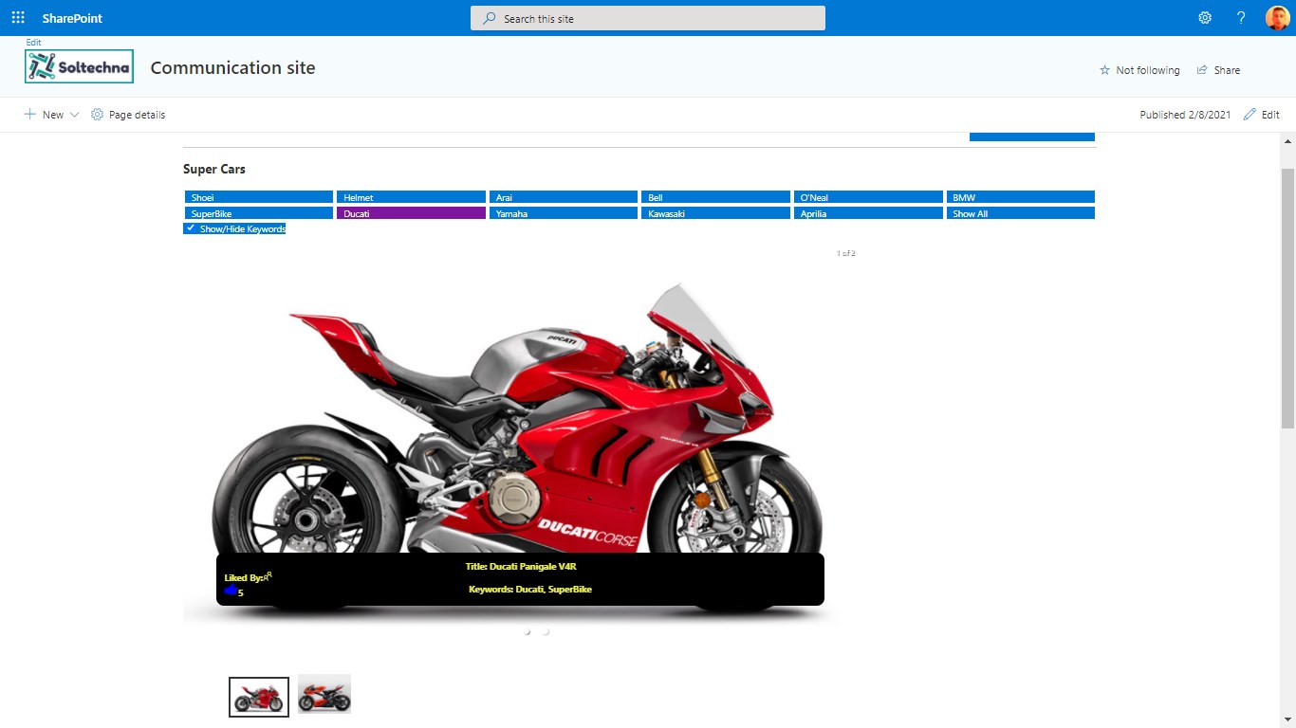Click the SharePoint home link
The image size is (1296, 728).
72,18
